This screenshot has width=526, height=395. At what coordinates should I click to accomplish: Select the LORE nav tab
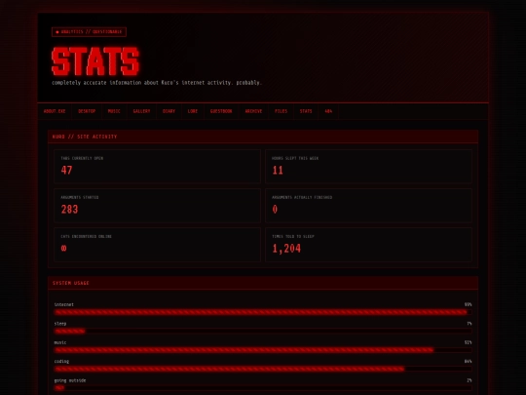click(193, 111)
